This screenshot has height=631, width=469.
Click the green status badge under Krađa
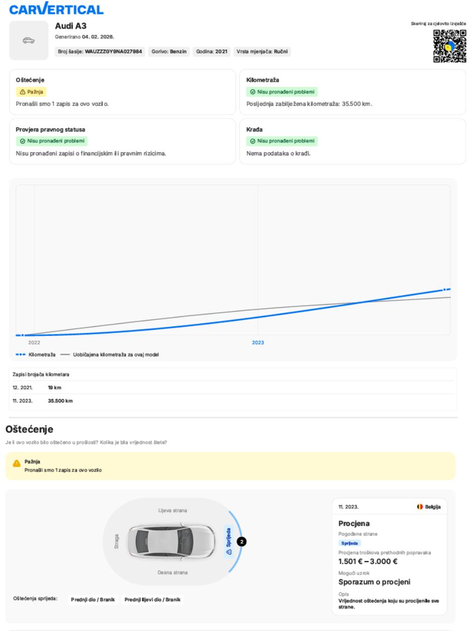(282, 141)
